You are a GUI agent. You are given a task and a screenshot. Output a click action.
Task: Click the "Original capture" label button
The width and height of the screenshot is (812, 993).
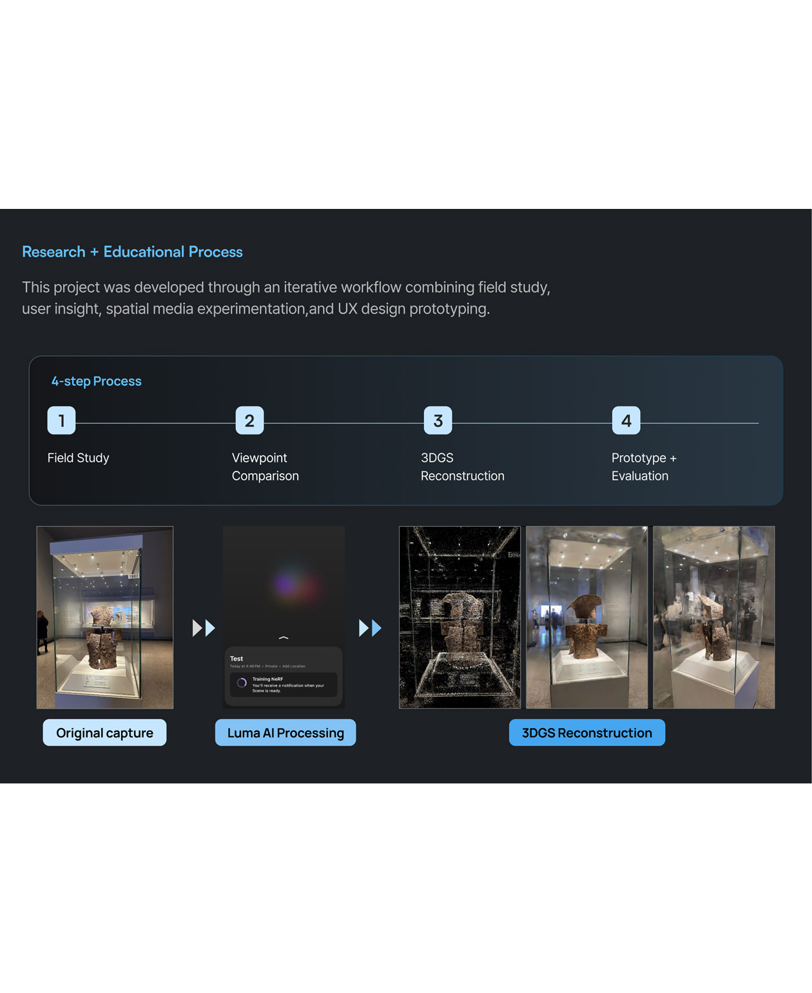click(x=104, y=732)
